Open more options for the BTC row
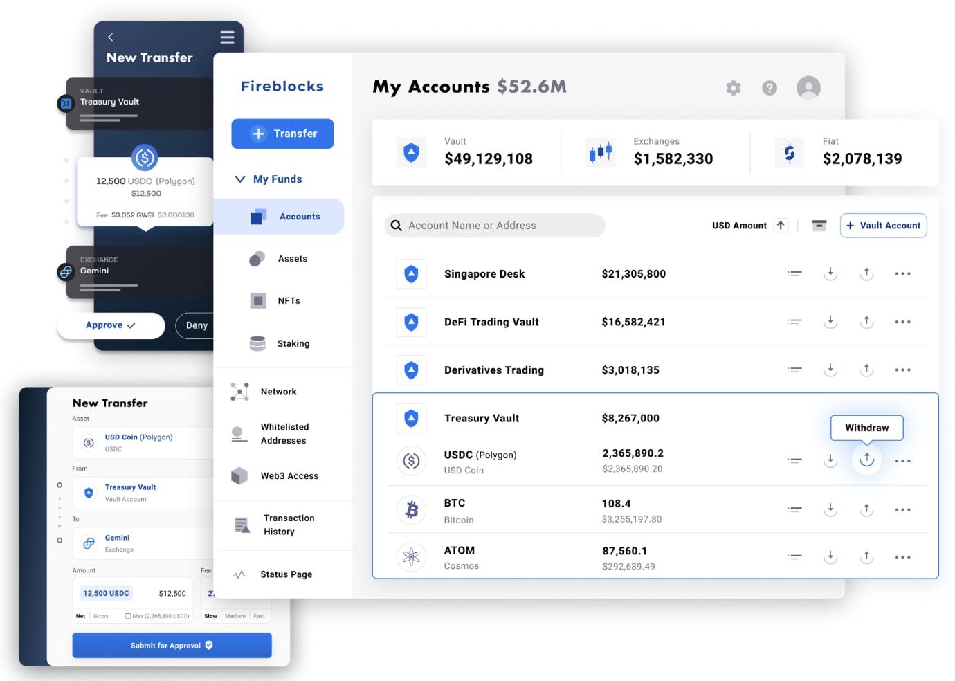Screen dimensions: 955x681 tap(902, 510)
